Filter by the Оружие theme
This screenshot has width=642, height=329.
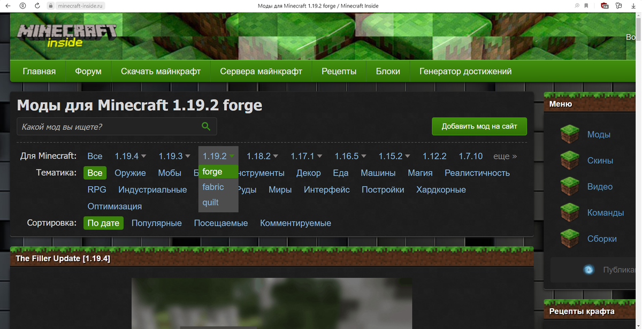pos(130,173)
